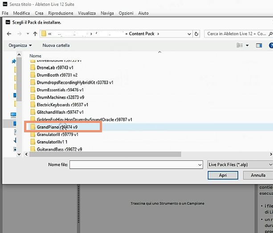Open the address bar path dropdown
Image resolution: width=273 pixels, height=233 pixels.
[188, 33]
